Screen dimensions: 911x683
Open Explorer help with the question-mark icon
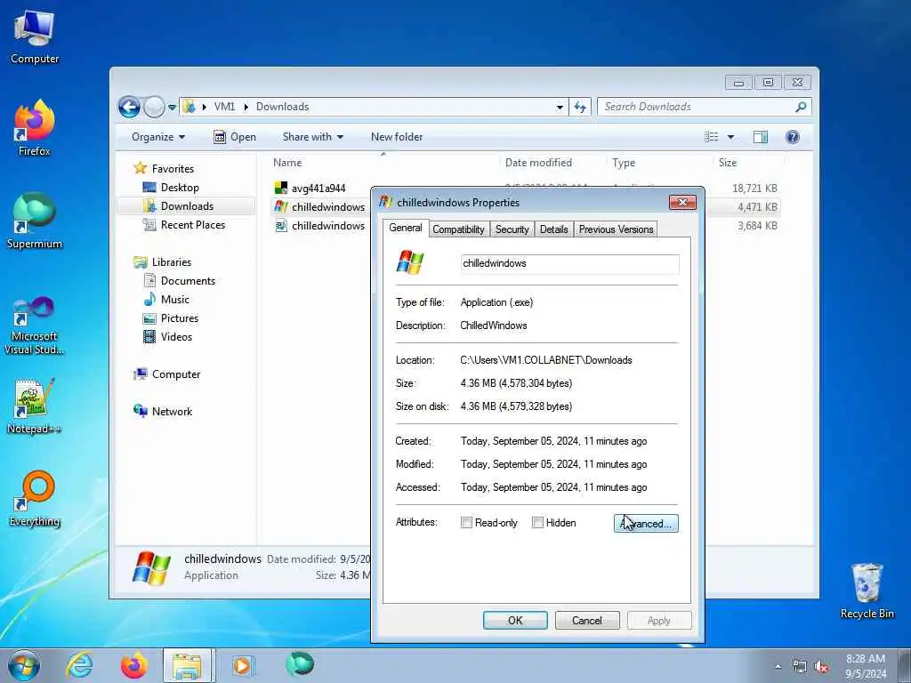[x=793, y=137]
